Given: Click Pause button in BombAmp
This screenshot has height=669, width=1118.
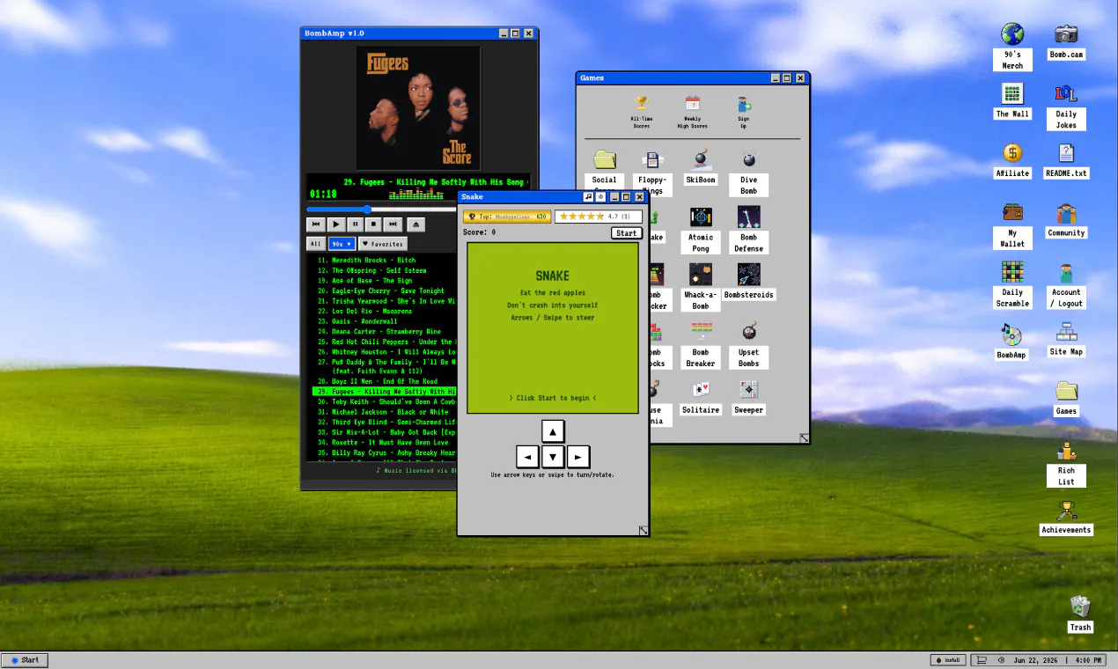Looking at the screenshot, I should (355, 224).
